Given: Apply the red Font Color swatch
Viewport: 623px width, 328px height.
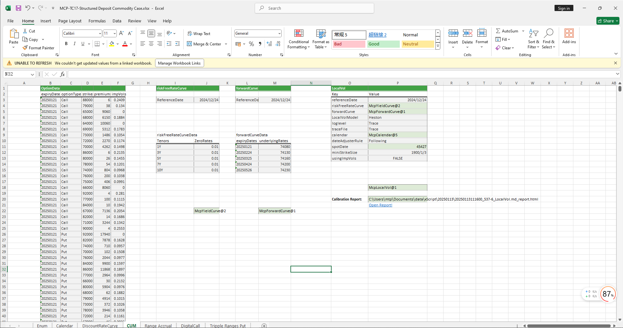Looking at the screenshot, I should coord(125,44).
